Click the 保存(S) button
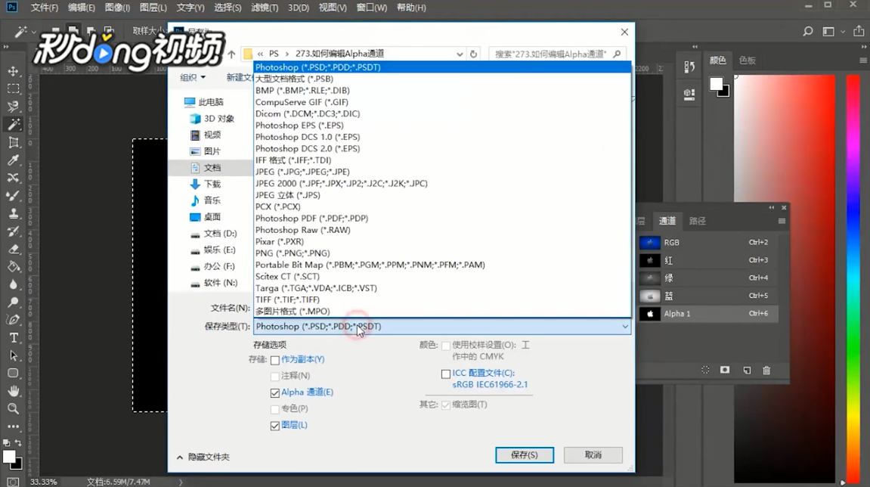This screenshot has height=487, width=870. (525, 454)
